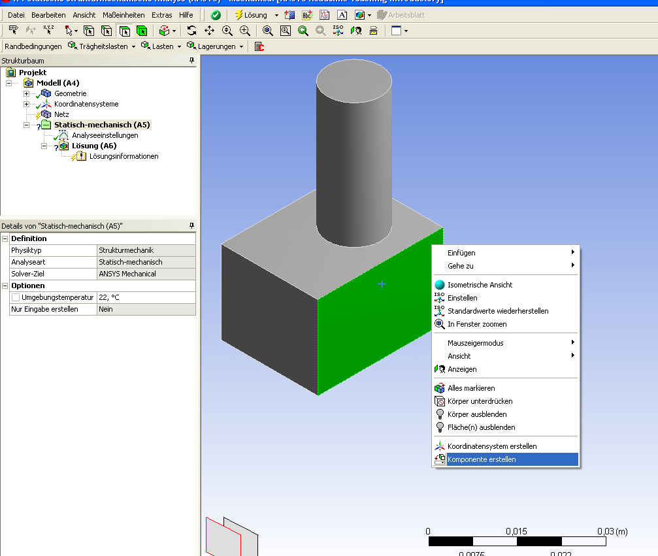
Task: Select Analyseeinstellungen in the tree
Action: click(105, 135)
